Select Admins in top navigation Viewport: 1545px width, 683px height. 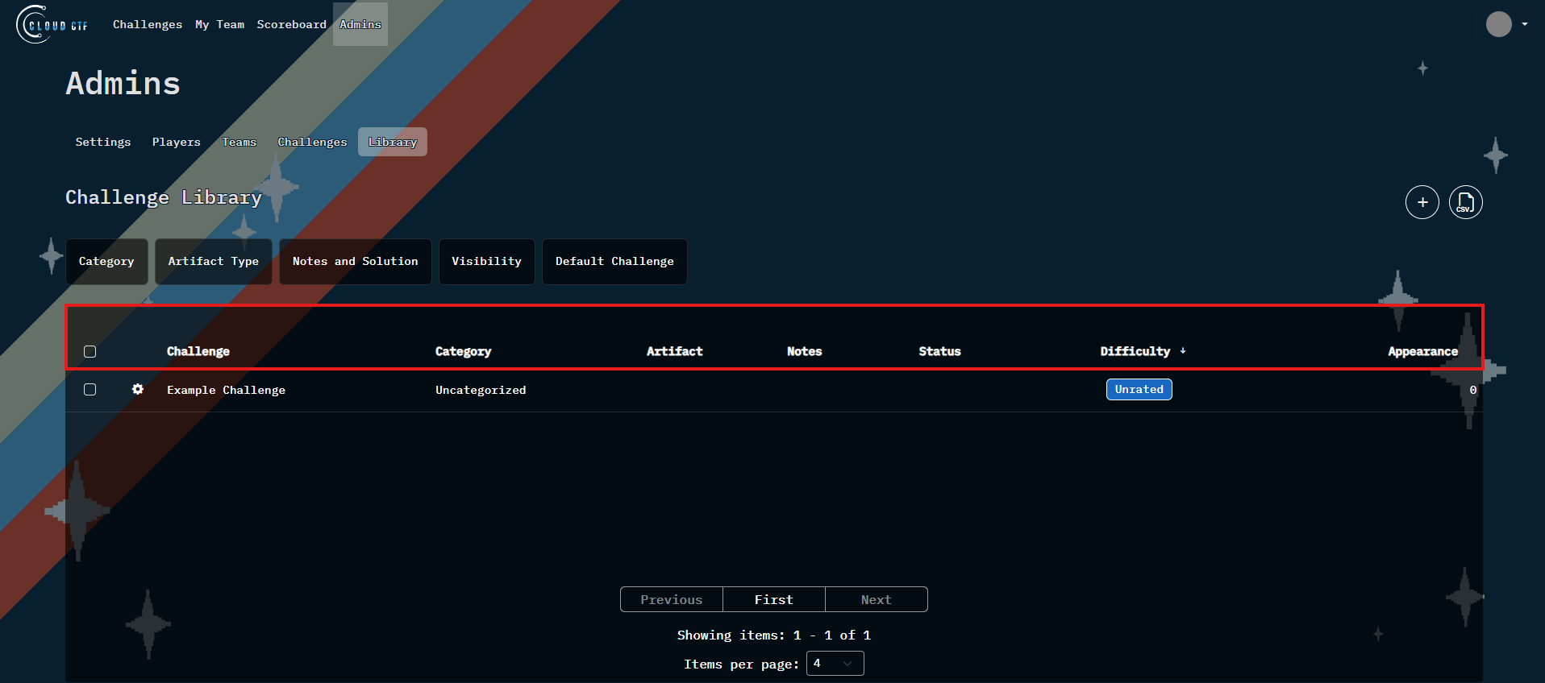pyautogui.click(x=360, y=24)
